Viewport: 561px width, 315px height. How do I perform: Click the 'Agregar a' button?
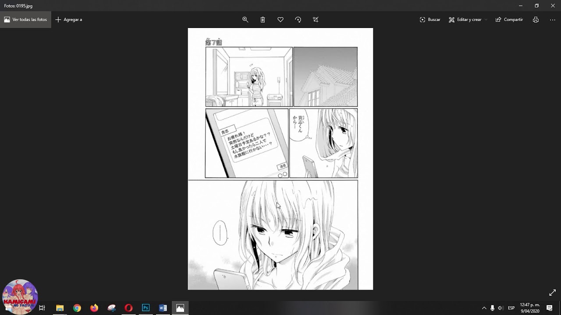click(69, 20)
